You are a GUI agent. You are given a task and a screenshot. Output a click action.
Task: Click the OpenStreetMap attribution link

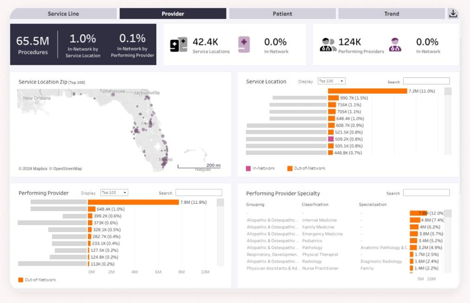pyautogui.click(x=65, y=169)
